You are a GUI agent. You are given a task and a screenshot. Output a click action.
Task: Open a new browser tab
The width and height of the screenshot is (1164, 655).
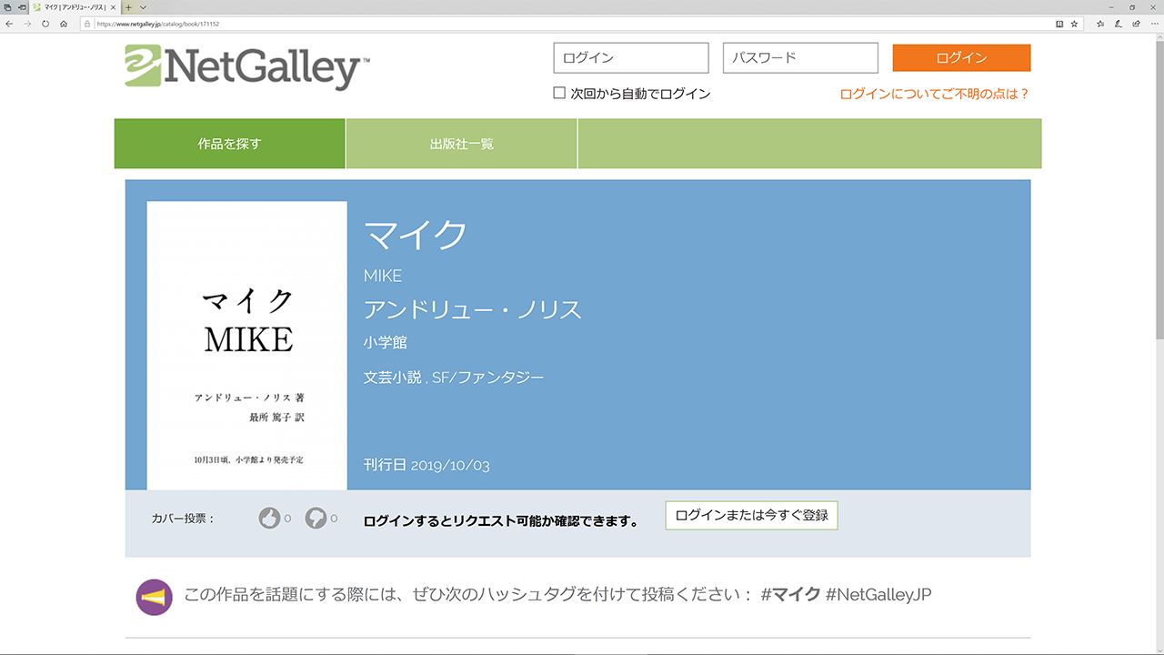(129, 6)
